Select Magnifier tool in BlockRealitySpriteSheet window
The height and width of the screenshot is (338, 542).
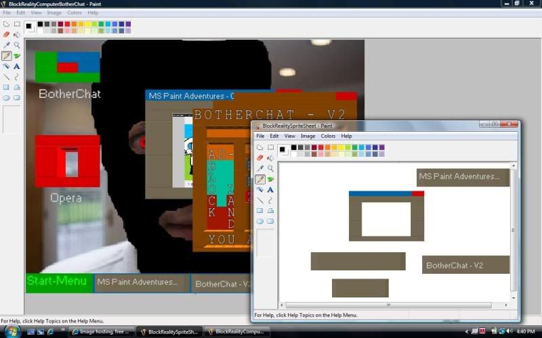pos(270,168)
